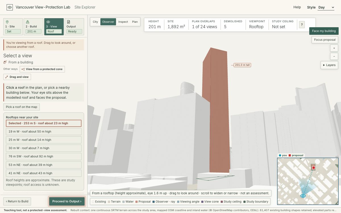Select rooftop 53 m NE about 39 m

pos(44,165)
